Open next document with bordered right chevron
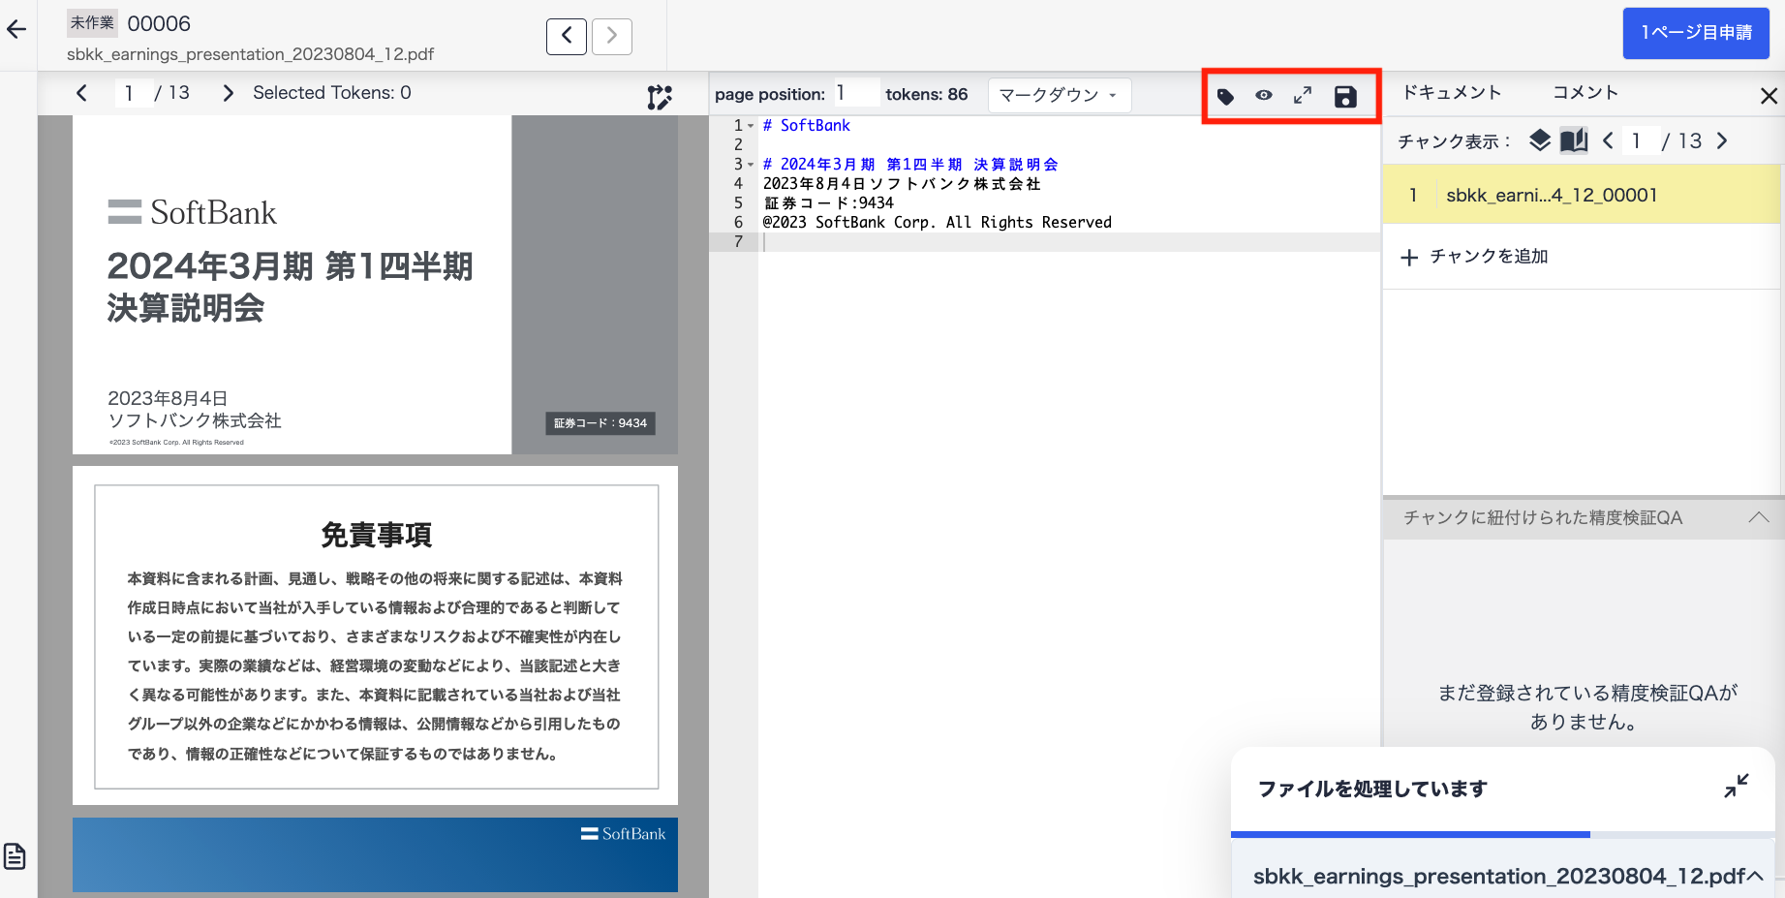 612,37
